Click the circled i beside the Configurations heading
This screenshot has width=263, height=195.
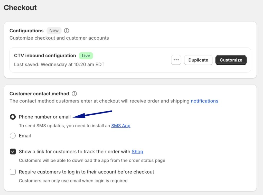(x=66, y=31)
